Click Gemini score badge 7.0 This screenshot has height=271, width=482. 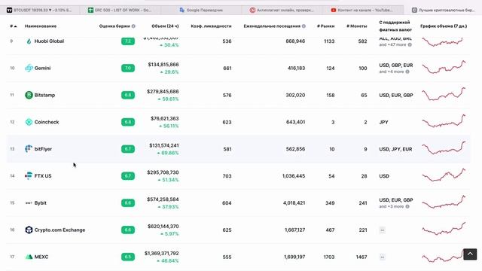pos(128,68)
